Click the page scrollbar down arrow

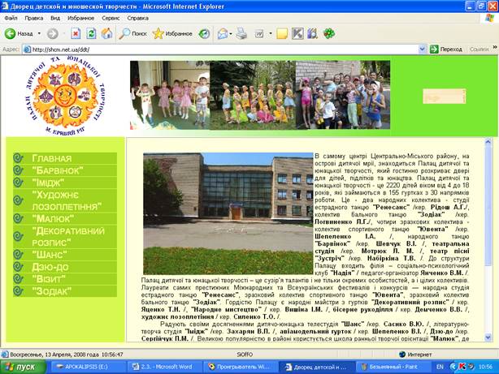tap(488, 337)
